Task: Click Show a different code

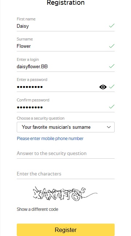Action: point(37,209)
